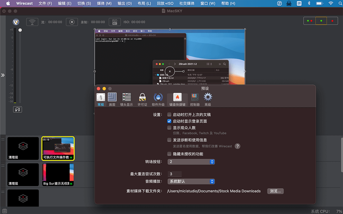Image resolution: width=343 pixels, height=214 pixels.
Task: Click the 浏览... browse button
Action: click(x=276, y=191)
